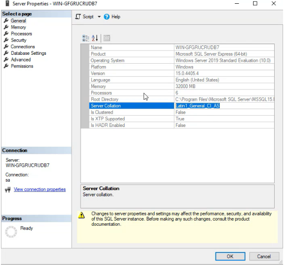284x266 pixels.
Task: Click the wrench icon beside Permissions
Action: click(6, 66)
